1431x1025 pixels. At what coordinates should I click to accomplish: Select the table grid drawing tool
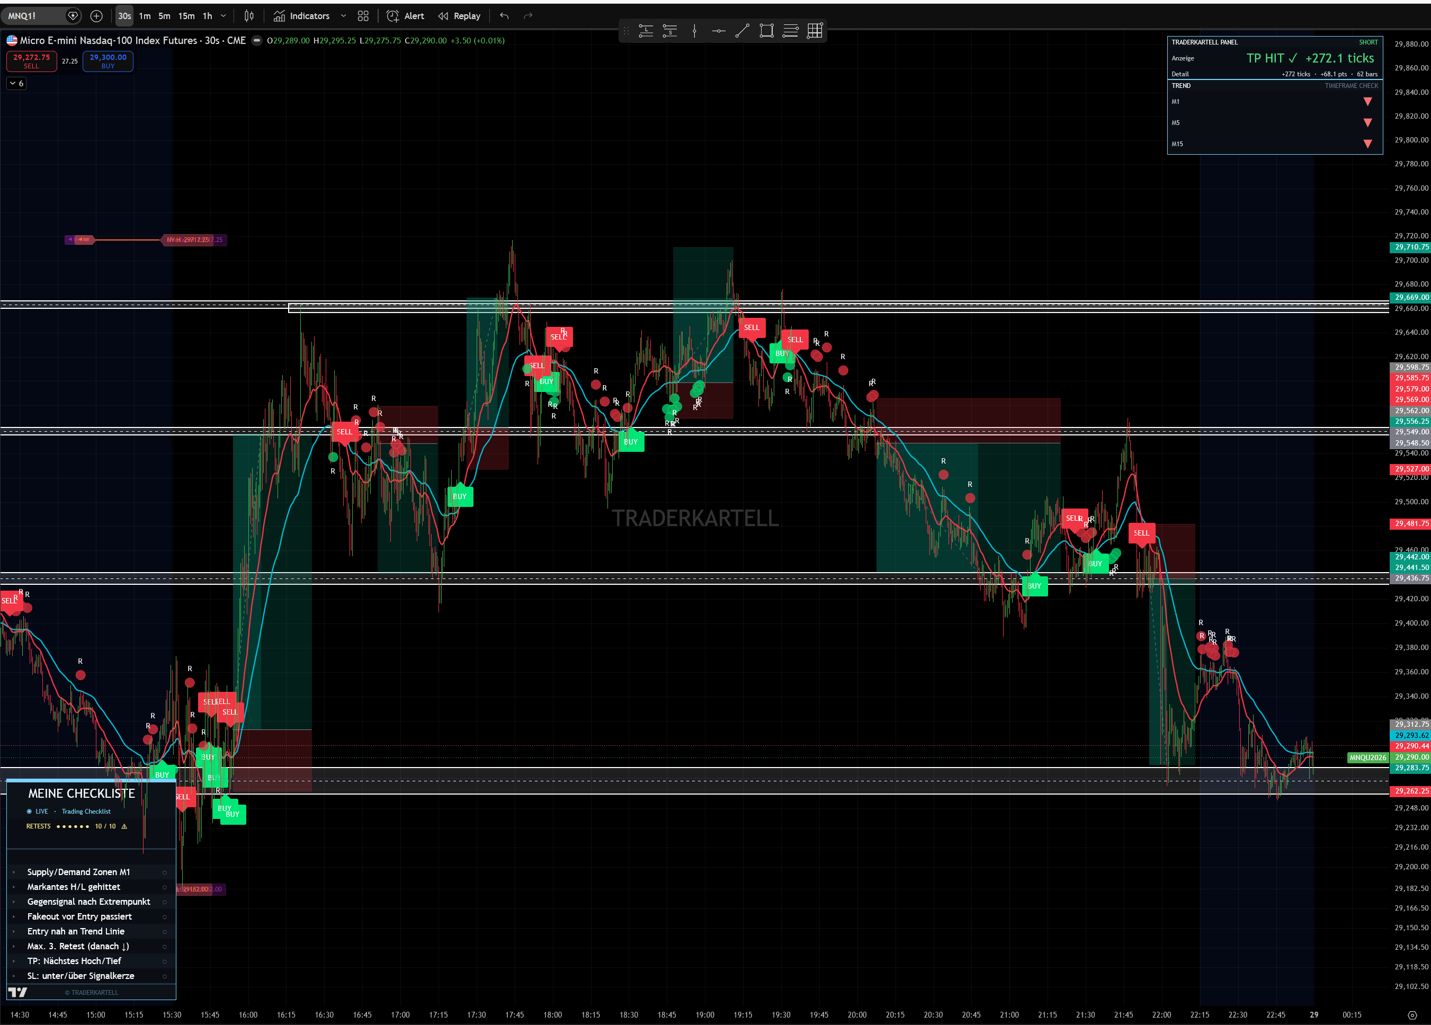coord(815,30)
